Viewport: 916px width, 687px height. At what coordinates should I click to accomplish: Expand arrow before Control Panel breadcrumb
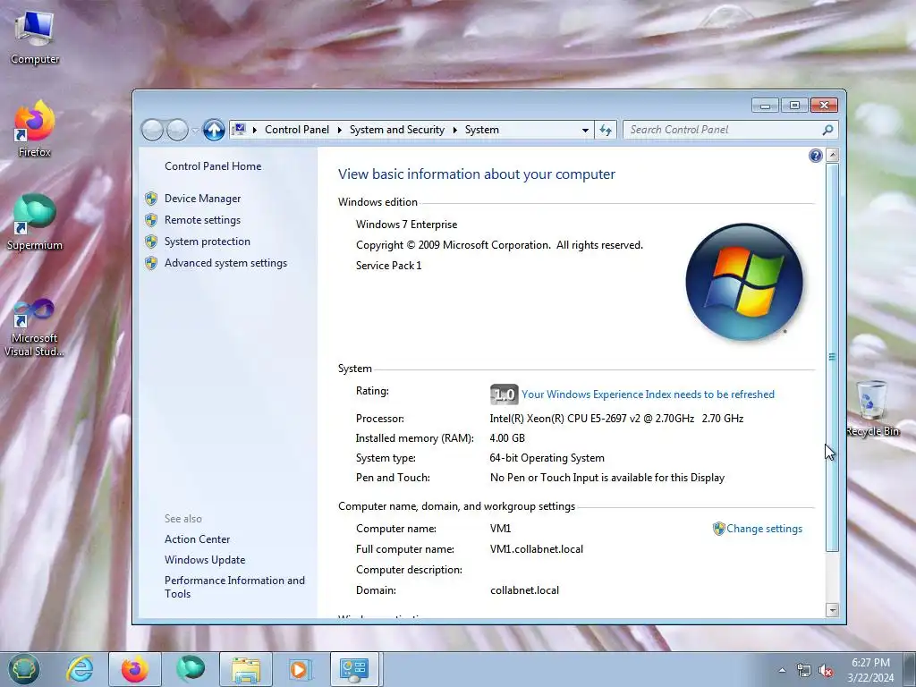point(255,130)
